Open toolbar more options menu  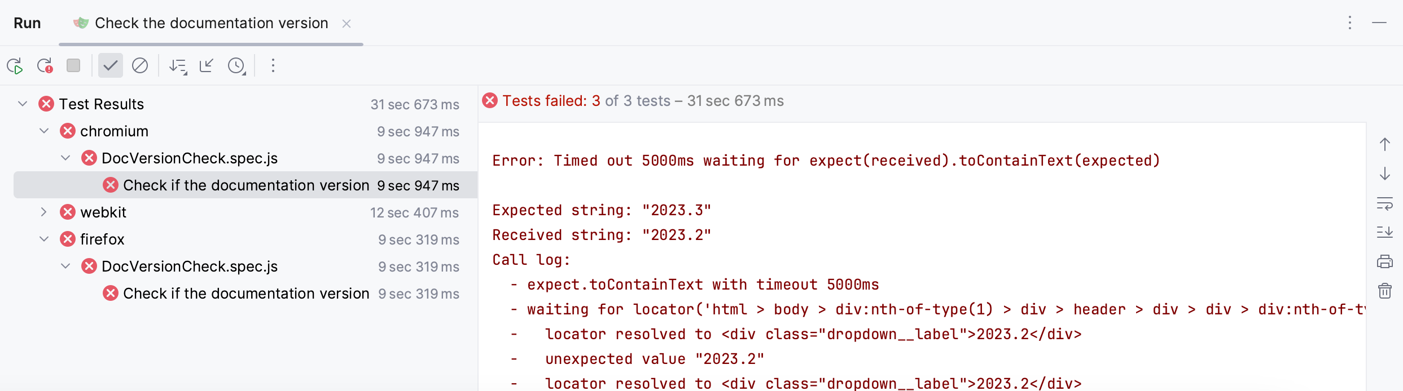click(273, 66)
